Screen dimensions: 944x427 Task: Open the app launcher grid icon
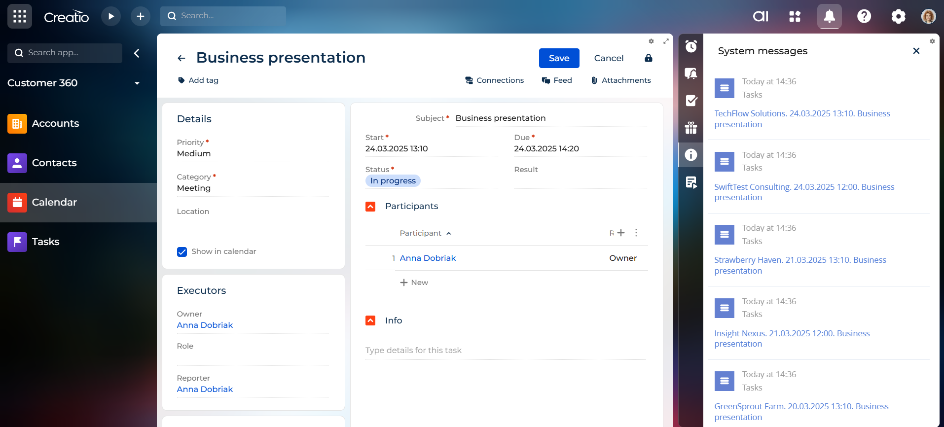20,16
